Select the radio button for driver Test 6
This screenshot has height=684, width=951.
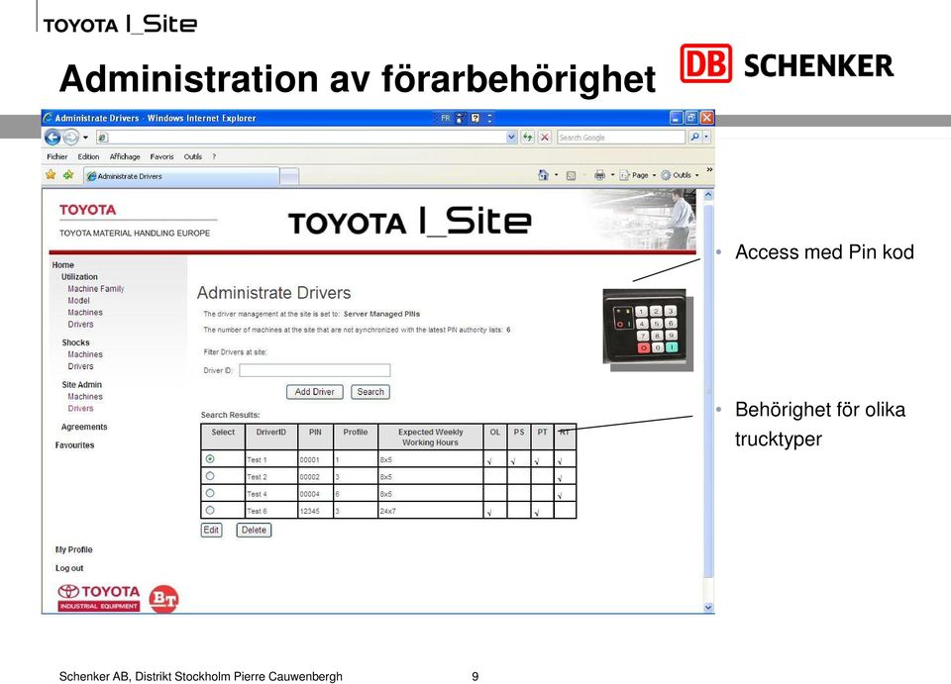210,510
